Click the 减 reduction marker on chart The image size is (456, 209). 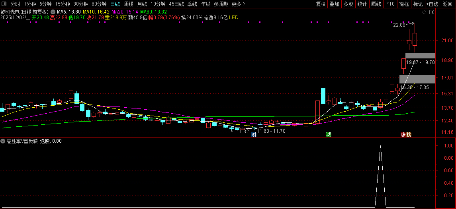(329, 134)
